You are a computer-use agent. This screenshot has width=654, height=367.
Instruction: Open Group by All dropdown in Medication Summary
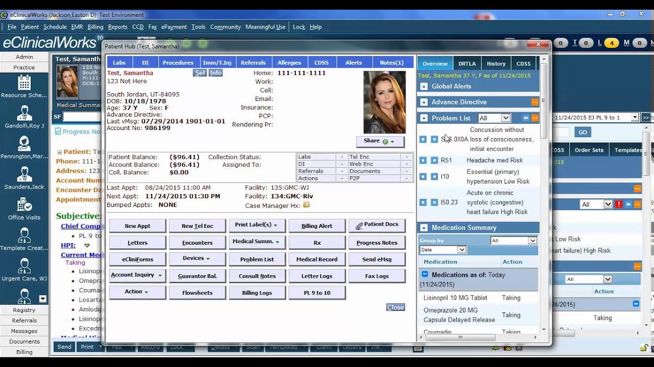click(513, 241)
